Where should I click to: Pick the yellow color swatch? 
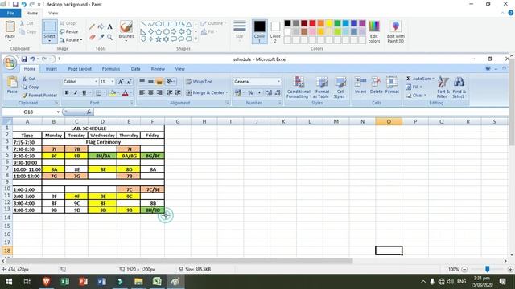click(329, 23)
